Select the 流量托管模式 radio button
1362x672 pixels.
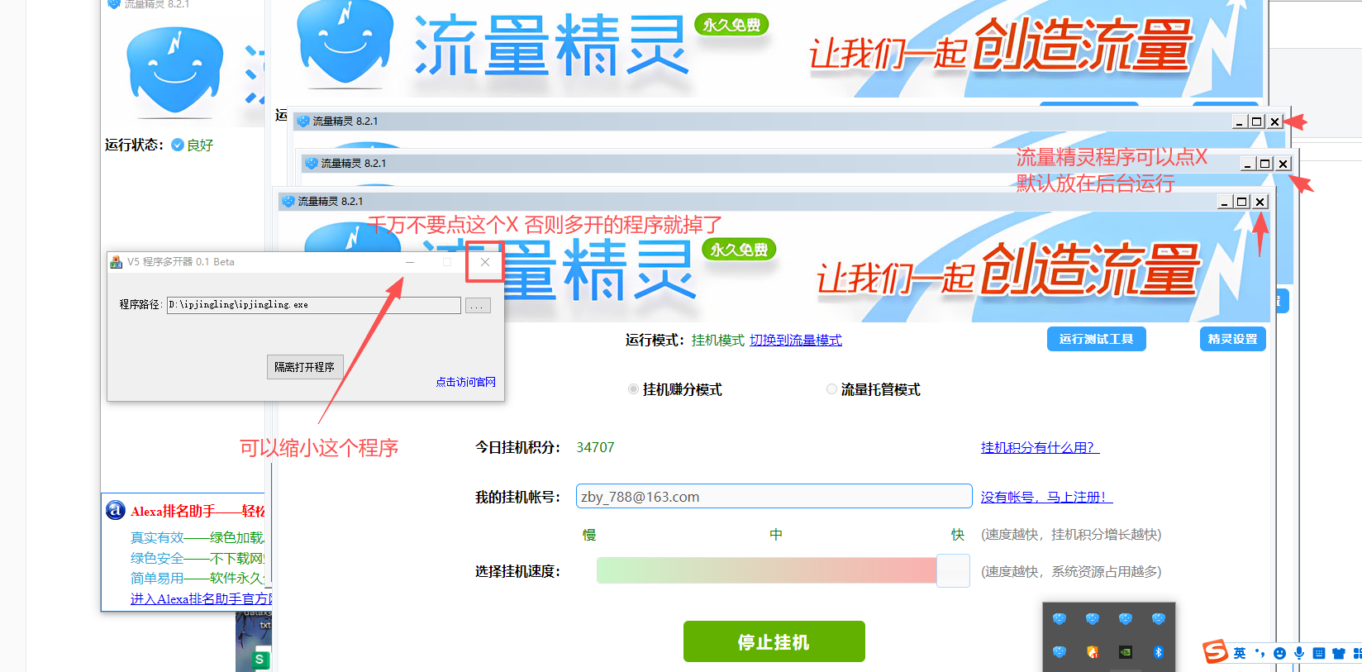[x=832, y=389]
